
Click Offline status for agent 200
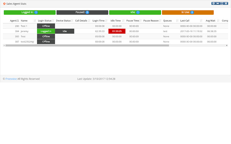(46, 26)
